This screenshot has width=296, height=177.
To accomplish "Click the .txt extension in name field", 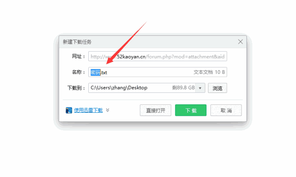I will [104, 72].
